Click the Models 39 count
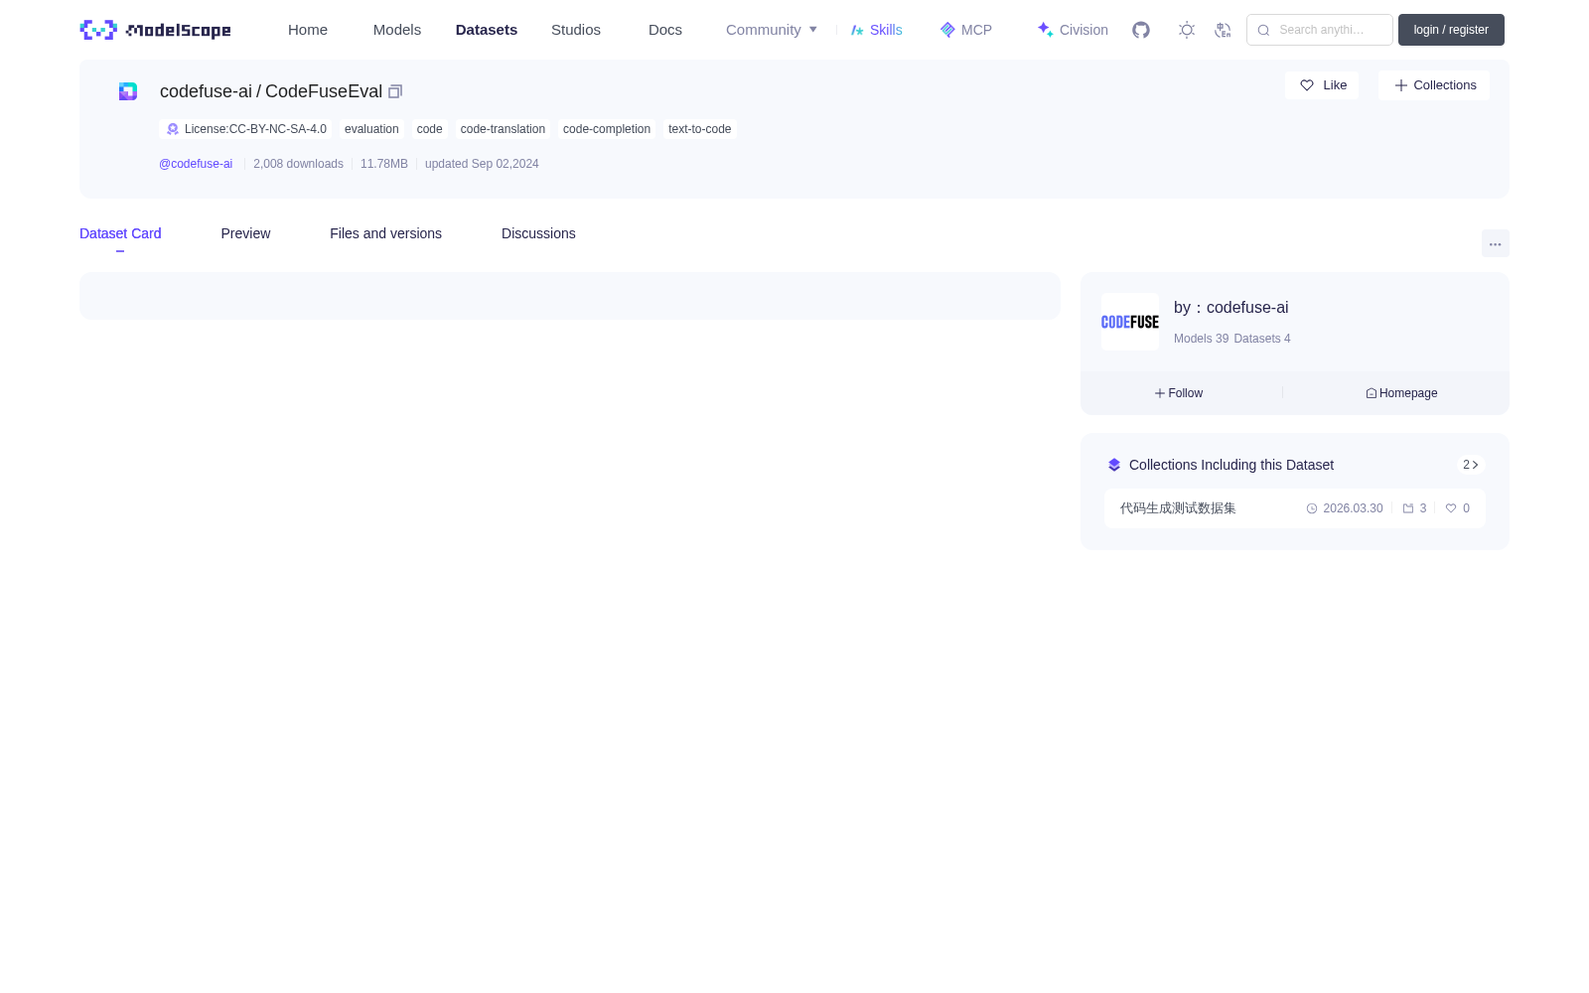1589x993 pixels. [x=1201, y=339]
